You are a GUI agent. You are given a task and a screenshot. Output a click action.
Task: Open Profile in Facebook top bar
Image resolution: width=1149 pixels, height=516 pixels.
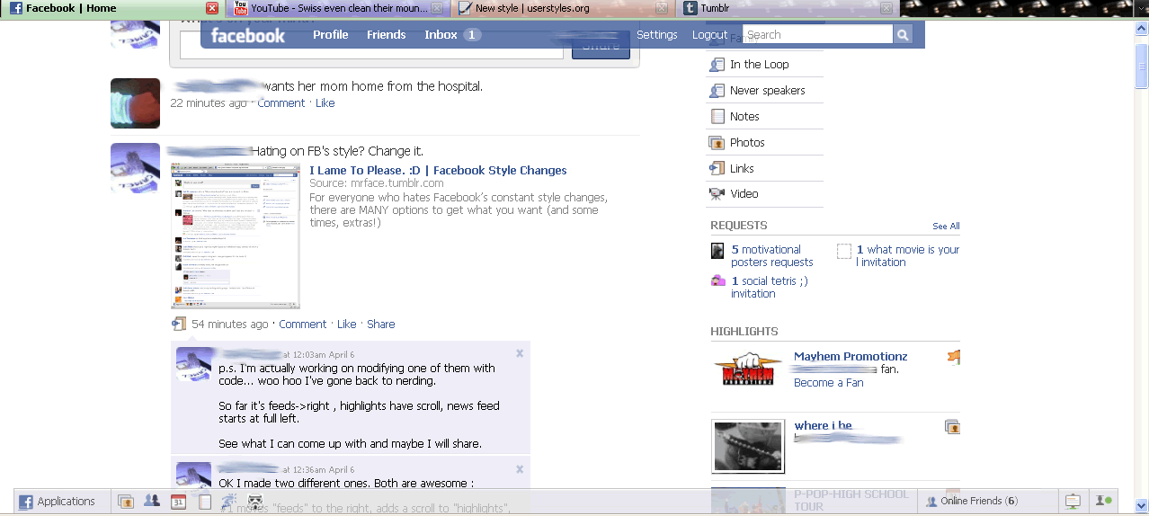(x=330, y=34)
